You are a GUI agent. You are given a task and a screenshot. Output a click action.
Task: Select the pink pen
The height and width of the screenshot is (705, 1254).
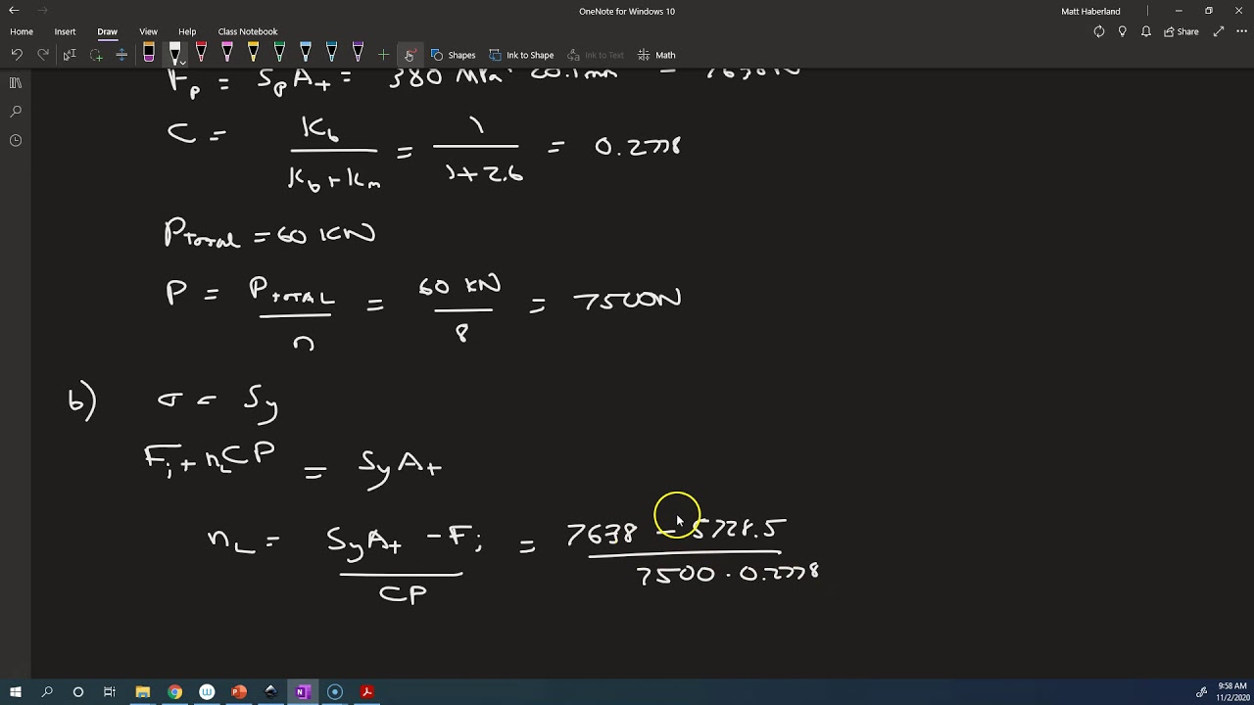(227, 54)
